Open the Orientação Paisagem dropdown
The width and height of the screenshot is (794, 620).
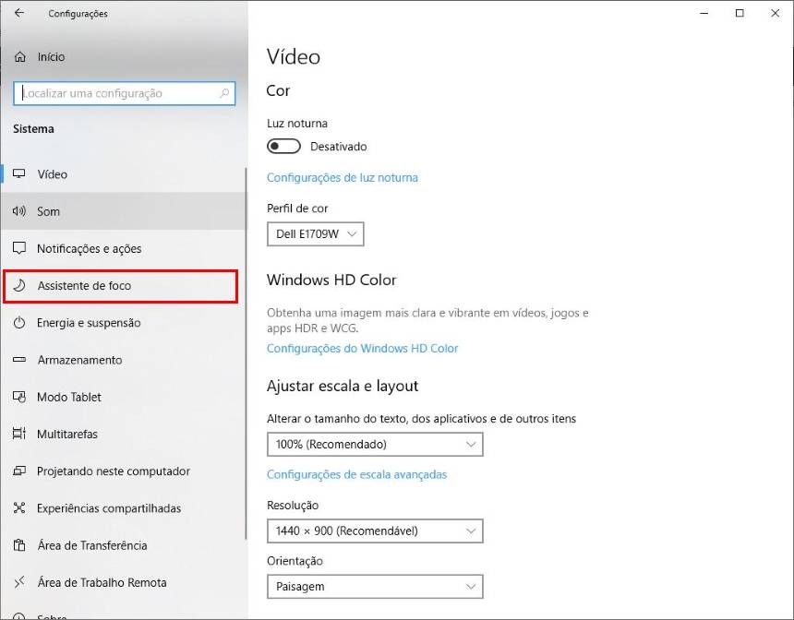[375, 587]
